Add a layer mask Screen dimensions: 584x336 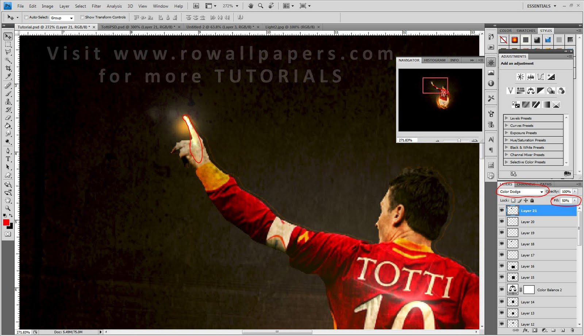coord(535,331)
